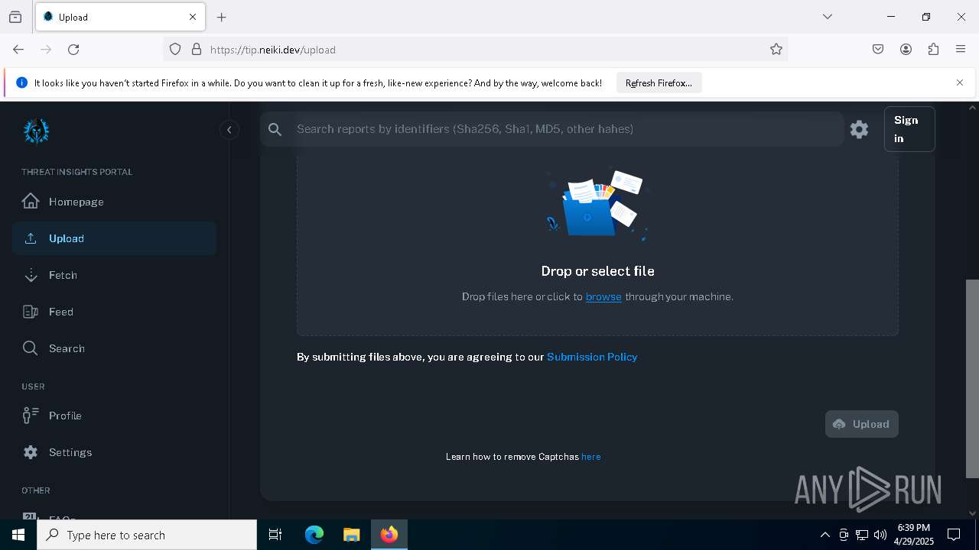
Task: Go back using browser back arrow
Action: click(x=18, y=50)
